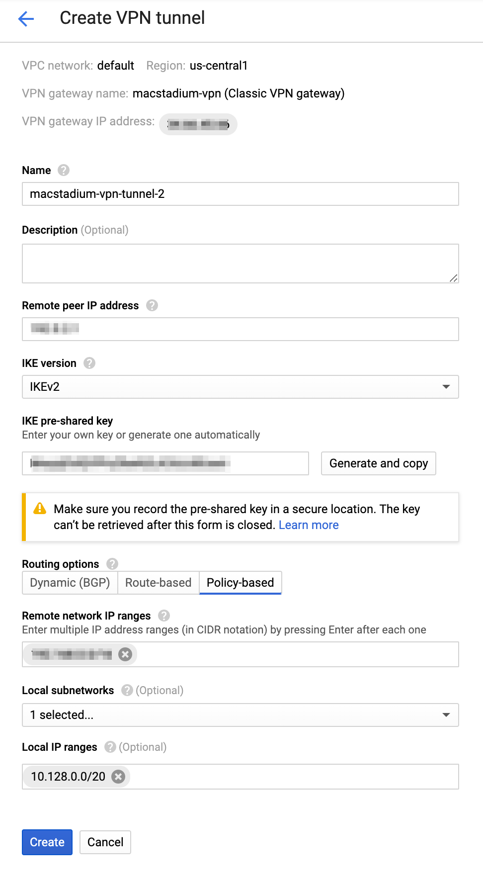Screen dimensions: 483x889
Task: Open help for Remote network IP ranges
Action: [164, 616]
